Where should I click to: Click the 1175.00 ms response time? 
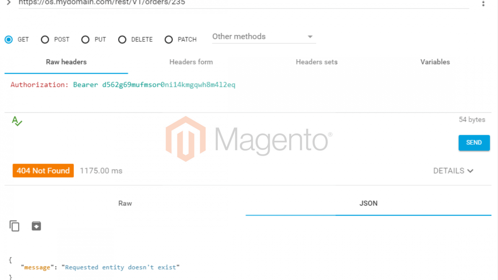101,171
